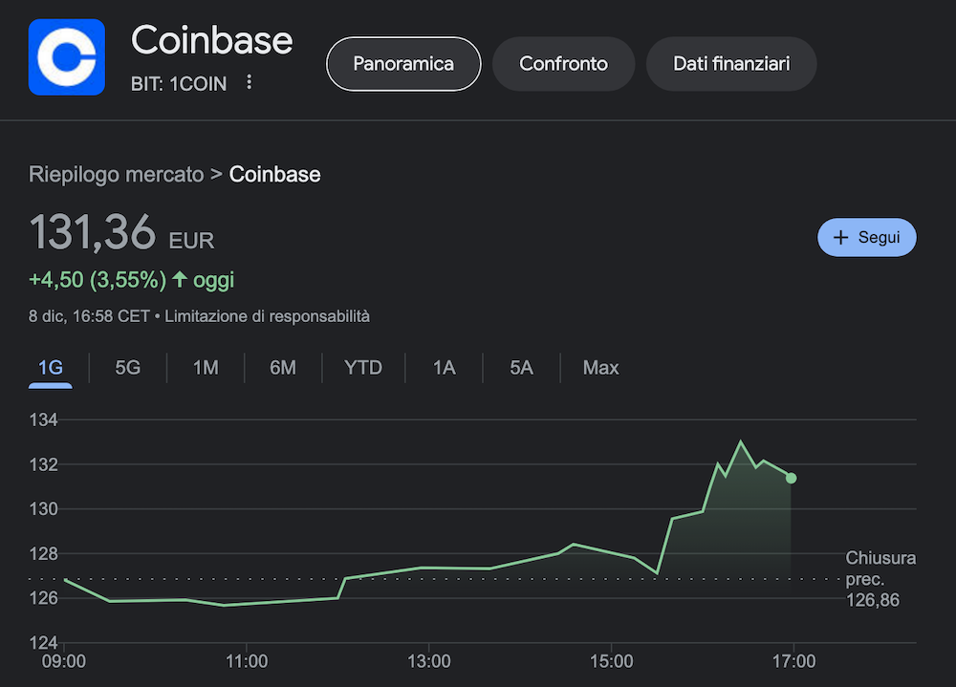Click the 131,36 price value
956x687 pixels.
93,231
